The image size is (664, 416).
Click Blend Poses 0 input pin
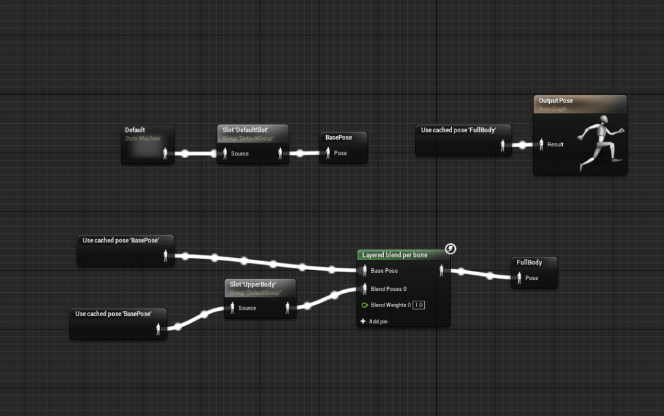click(364, 289)
